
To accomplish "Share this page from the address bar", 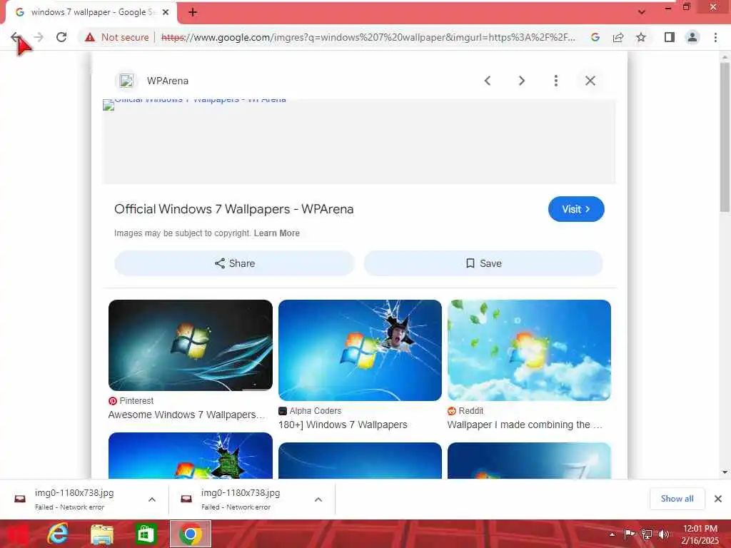I will (x=618, y=37).
